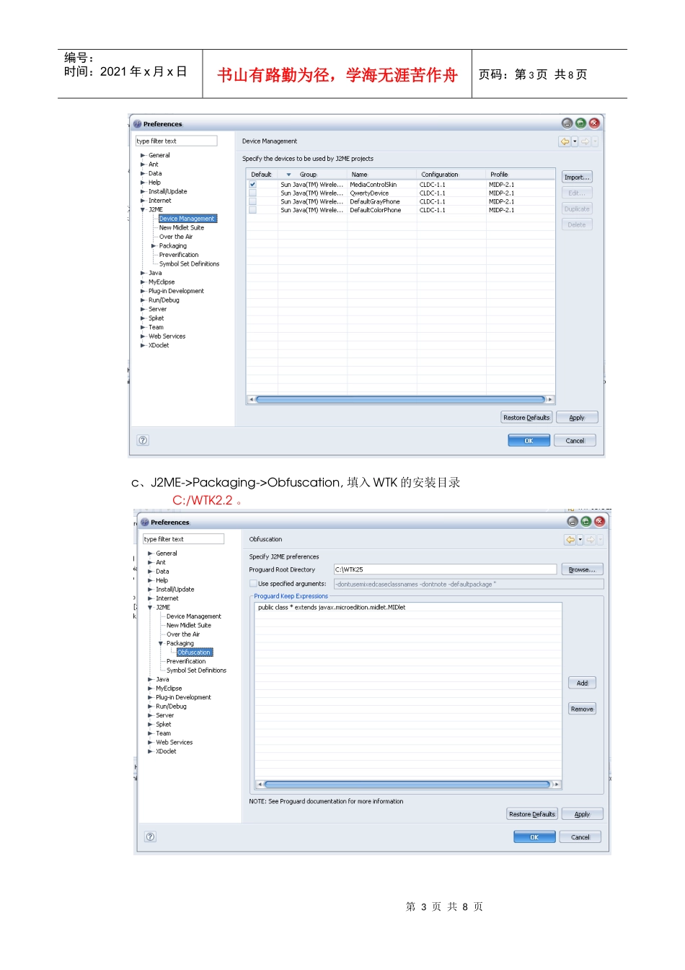This screenshot has height=970, width=685.
Task: Select Spket in Device Management dialog tree
Action: [x=156, y=318]
